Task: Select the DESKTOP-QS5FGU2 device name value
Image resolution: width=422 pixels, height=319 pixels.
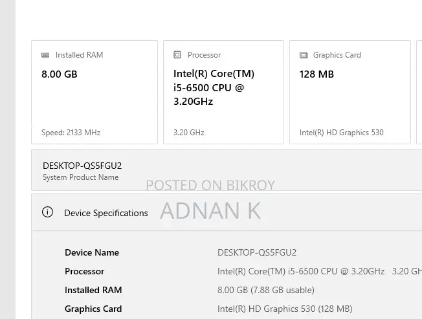Action: point(257,252)
